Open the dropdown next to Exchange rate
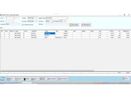This screenshot has height=98, width=131. point(67,21)
